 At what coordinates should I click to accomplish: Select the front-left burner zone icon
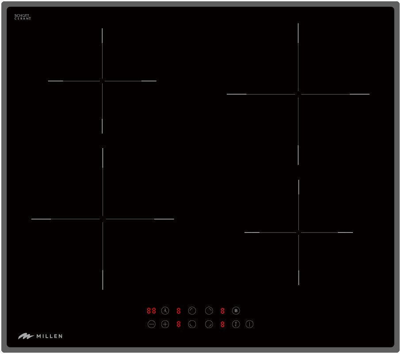(x=192, y=324)
